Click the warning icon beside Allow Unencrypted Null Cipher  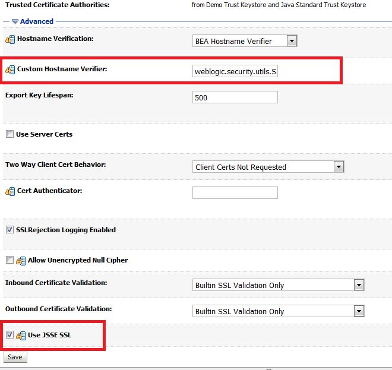pyautogui.click(x=21, y=261)
